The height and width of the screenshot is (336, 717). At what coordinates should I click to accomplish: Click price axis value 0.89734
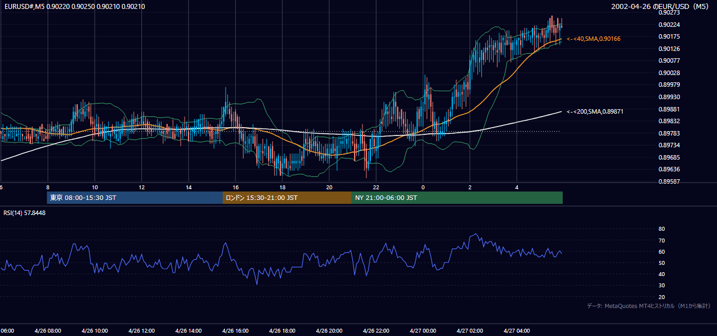[669, 145]
